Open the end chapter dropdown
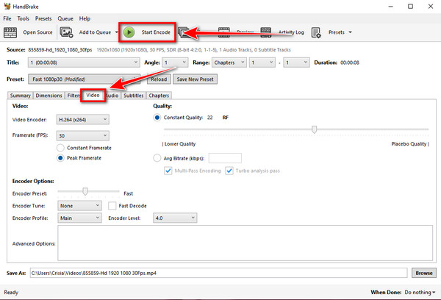This screenshot has height=300, width=441. (x=296, y=63)
